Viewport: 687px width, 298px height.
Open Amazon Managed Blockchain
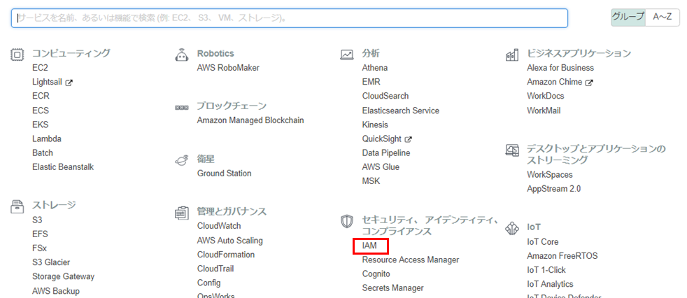tap(250, 120)
